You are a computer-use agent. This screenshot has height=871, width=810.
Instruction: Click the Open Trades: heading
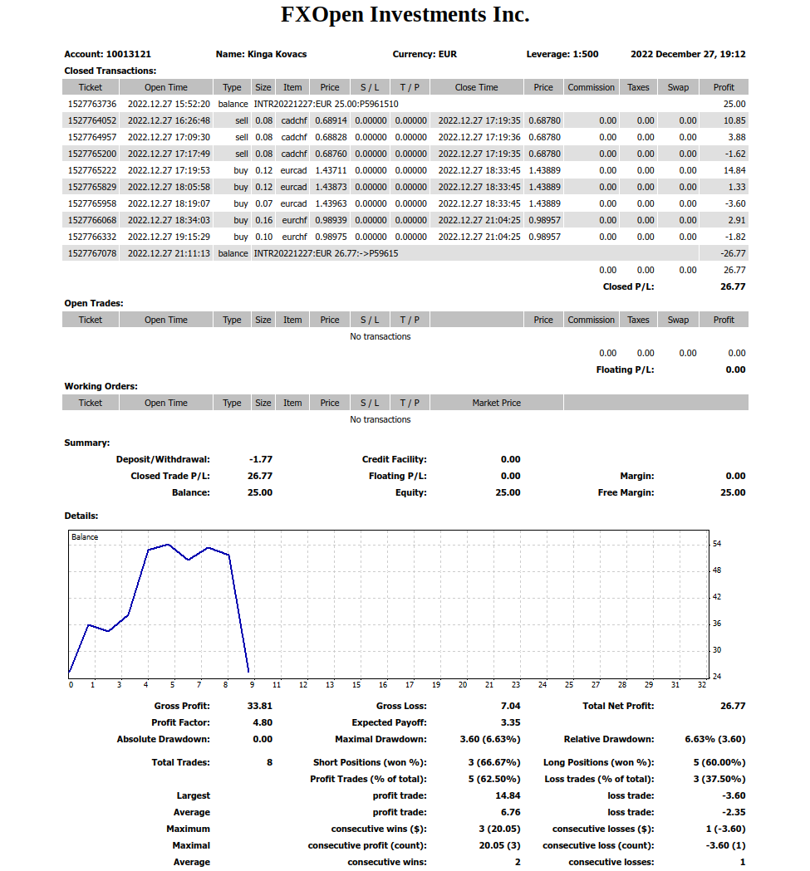click(x=93, y=303)
